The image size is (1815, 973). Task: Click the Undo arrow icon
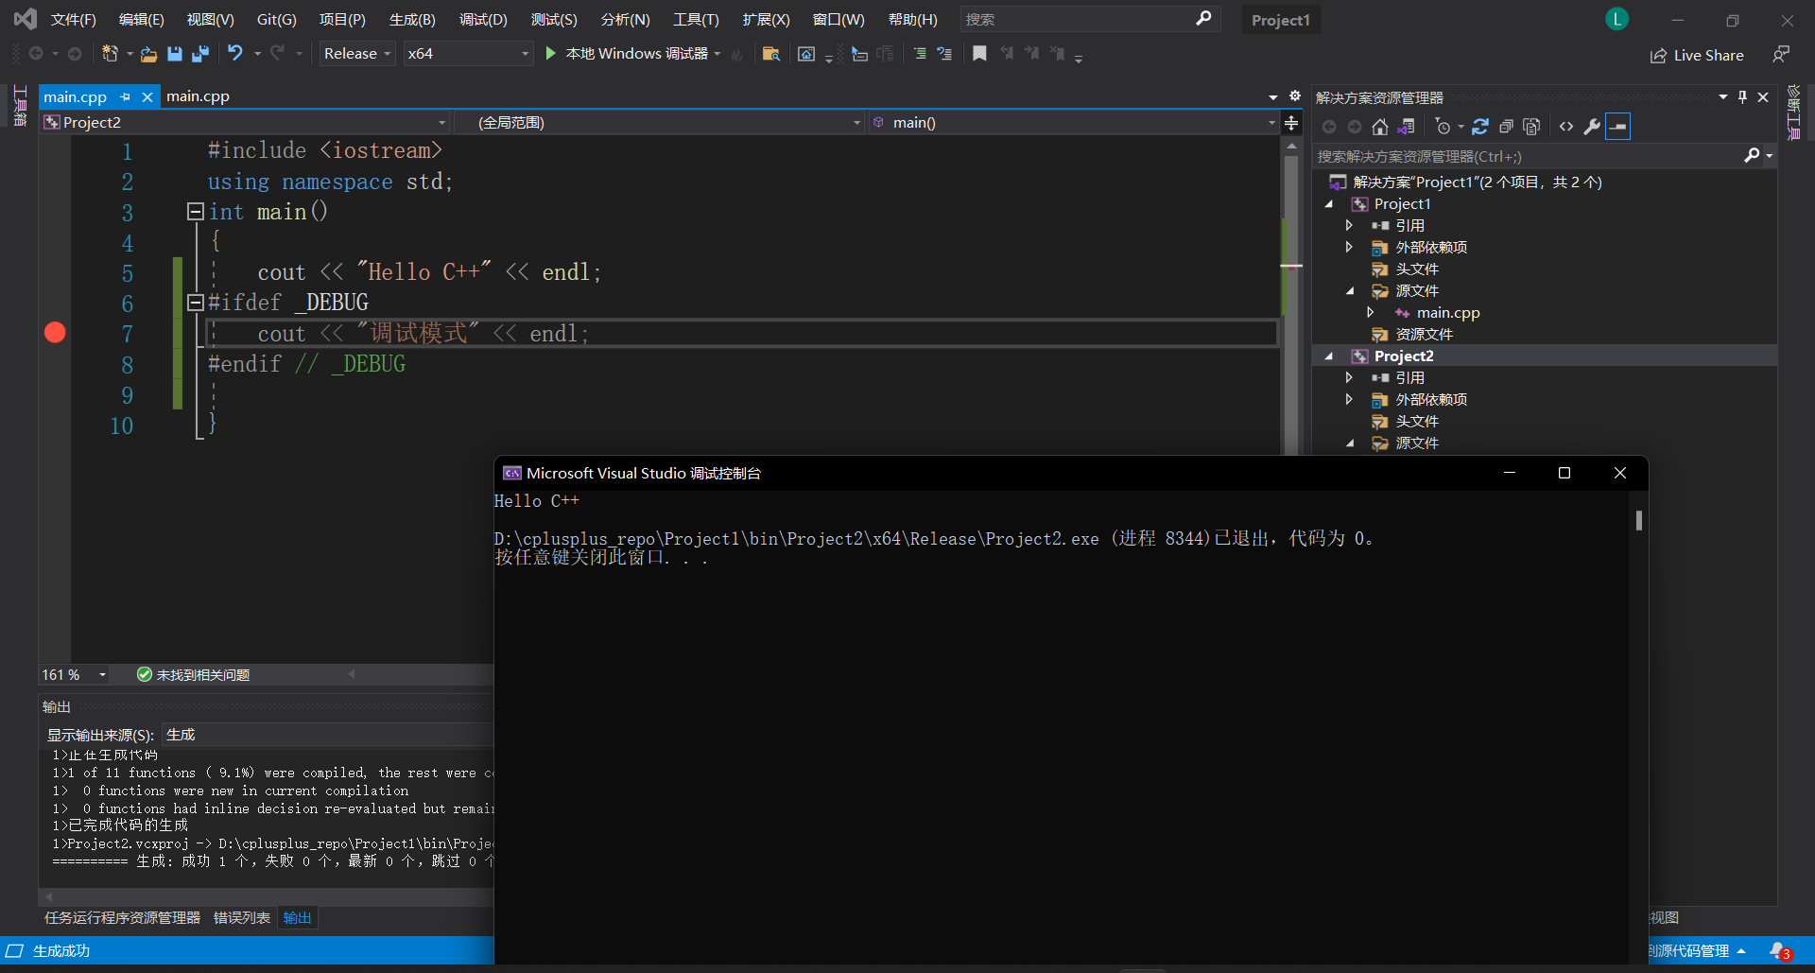click(x=235, y=54)
